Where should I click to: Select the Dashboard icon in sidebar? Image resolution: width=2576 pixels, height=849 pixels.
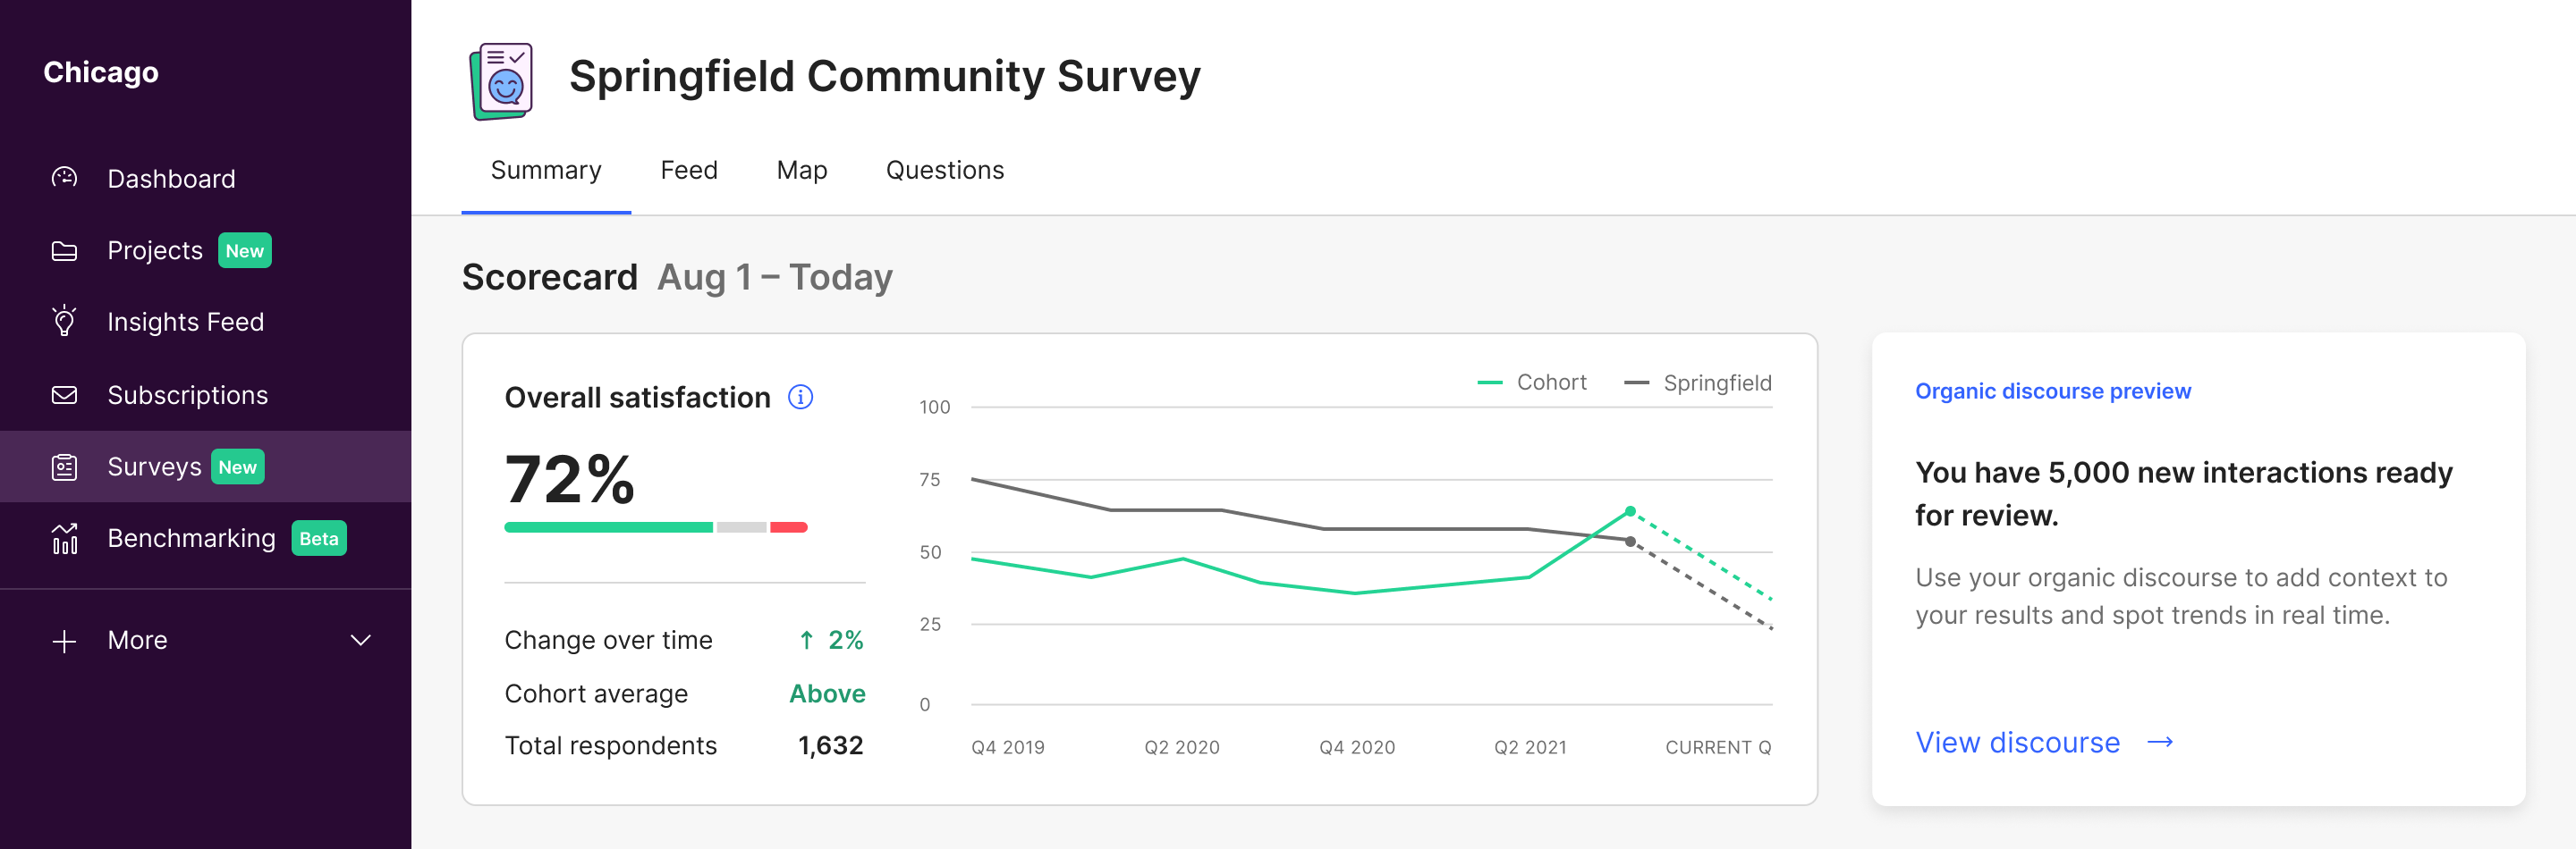click(64, 178)
